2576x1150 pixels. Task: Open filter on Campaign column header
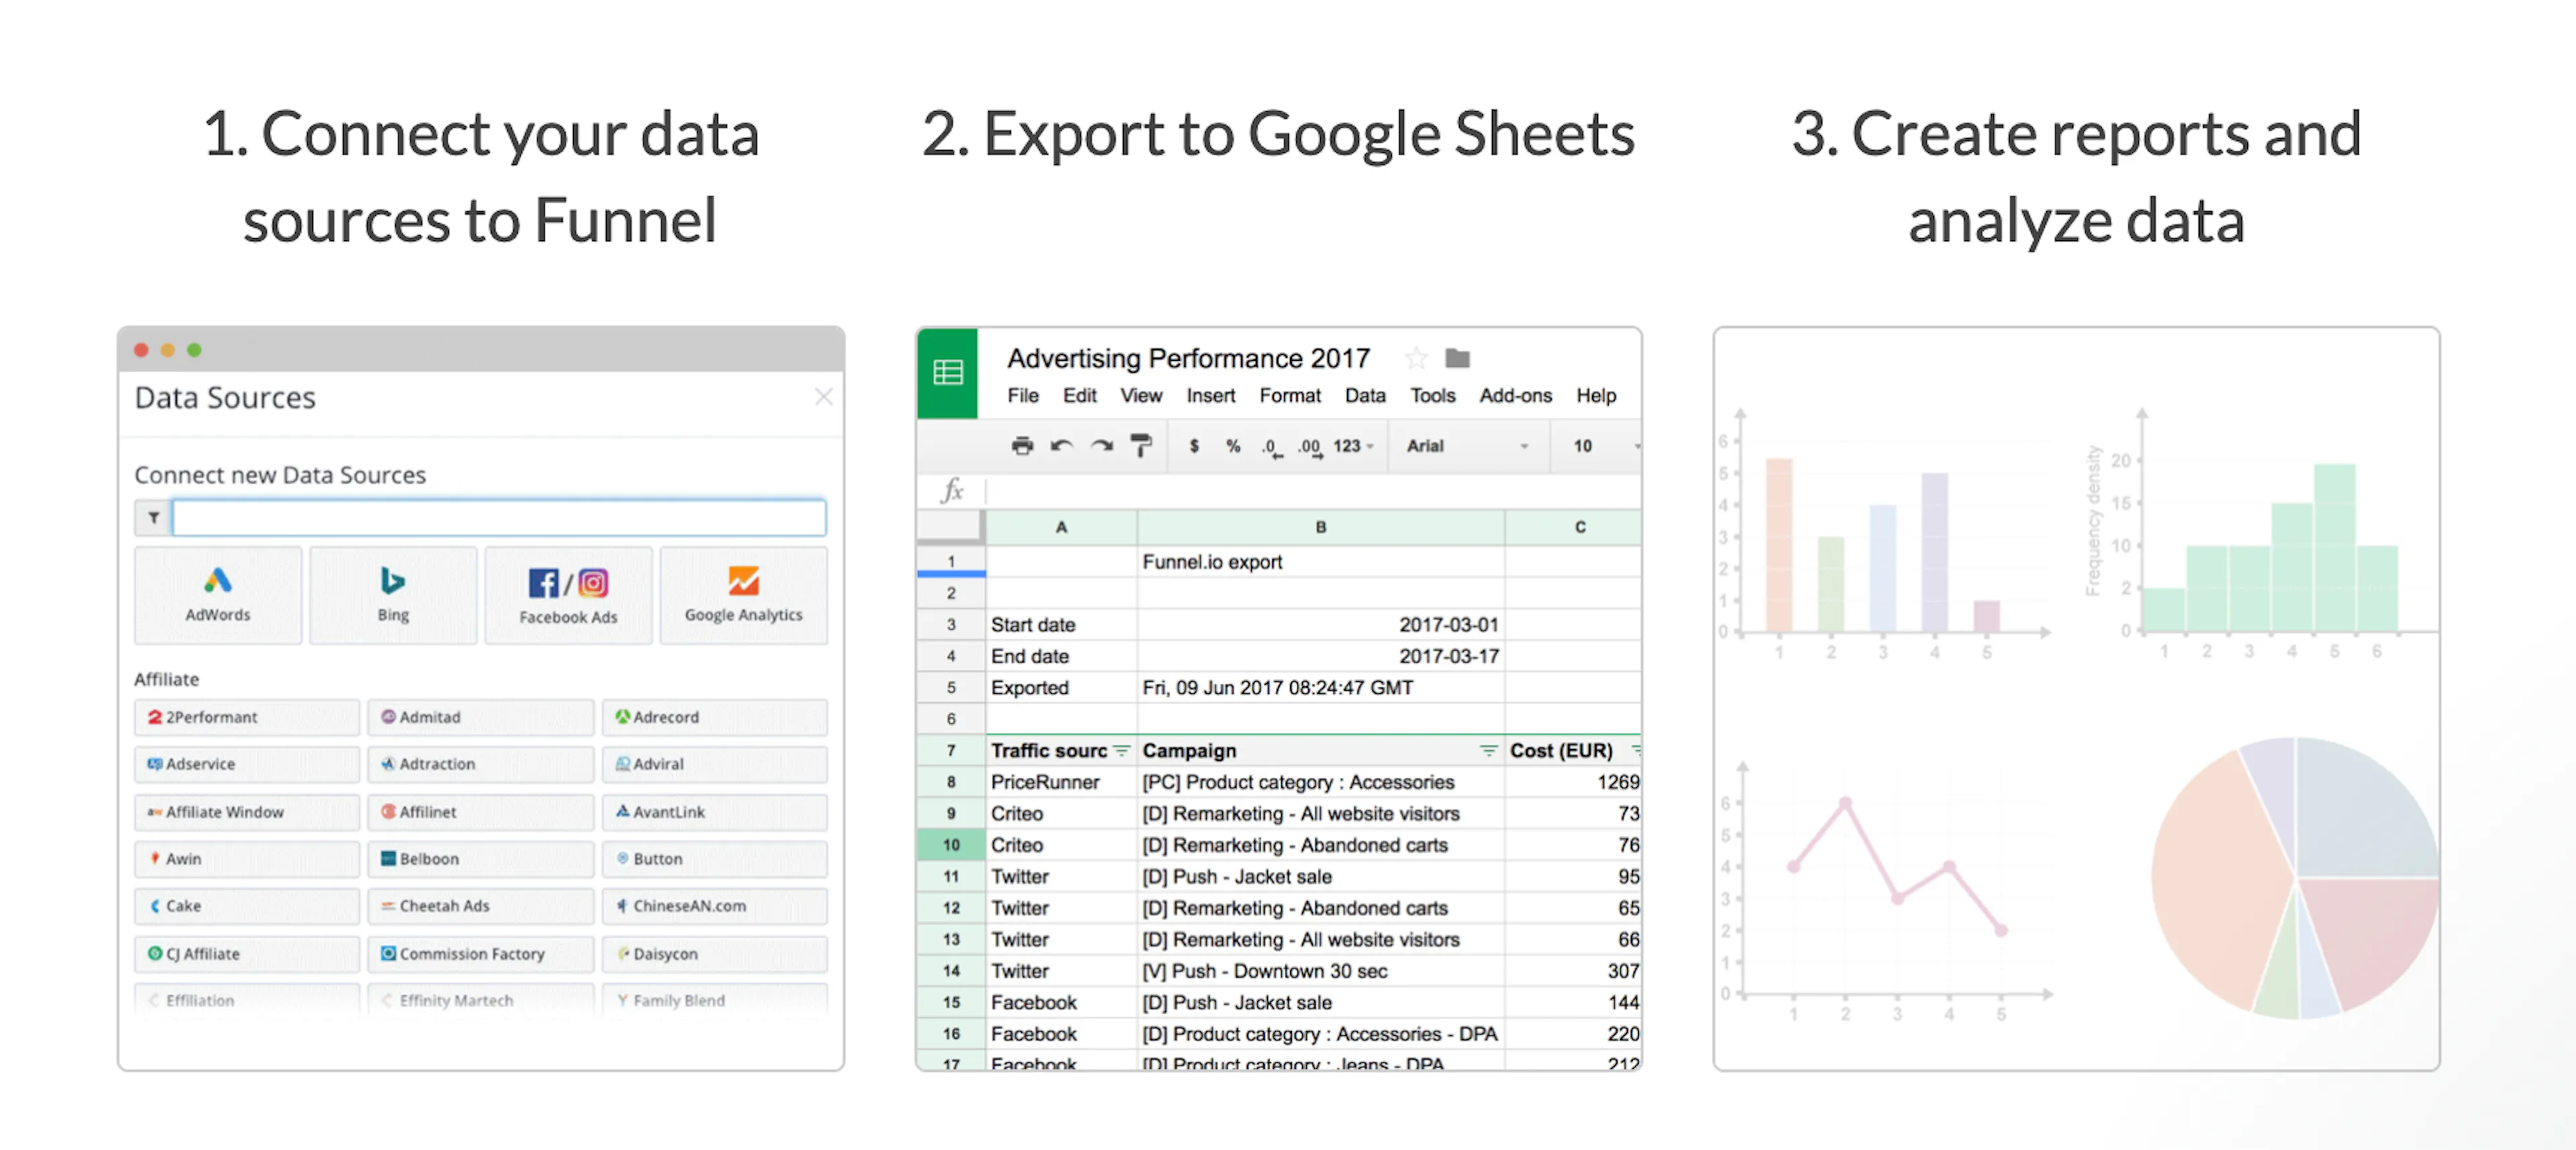[x=1488, y=750]
